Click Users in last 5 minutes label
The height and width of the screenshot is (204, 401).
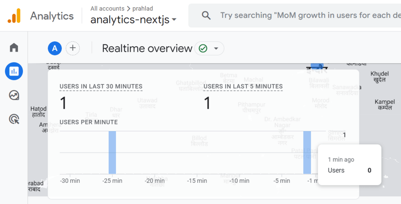coord(243,86)
